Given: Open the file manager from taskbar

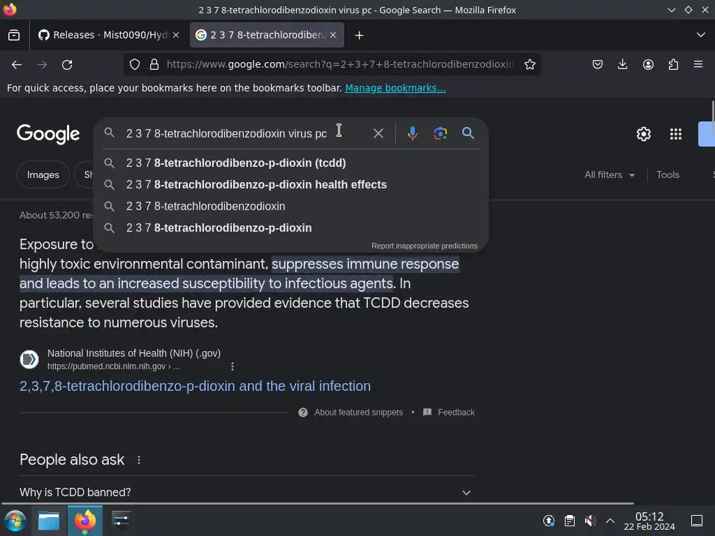Looking at the screenshot, I should tap(49, 521).
